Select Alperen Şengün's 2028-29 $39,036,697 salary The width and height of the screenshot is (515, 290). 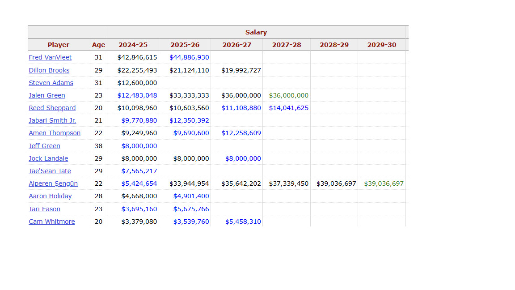pyautogui.click(x=336, y=183)
